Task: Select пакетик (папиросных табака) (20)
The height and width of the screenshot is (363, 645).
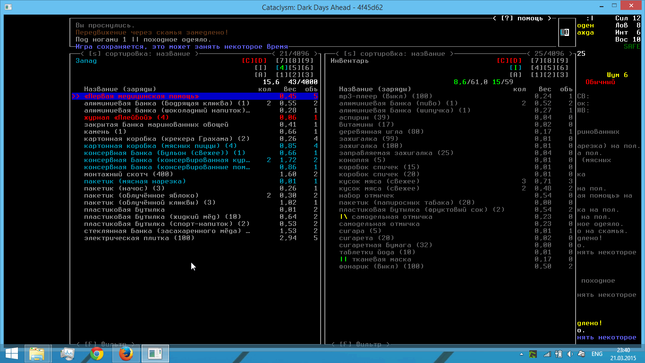Action: pos(450,203)
